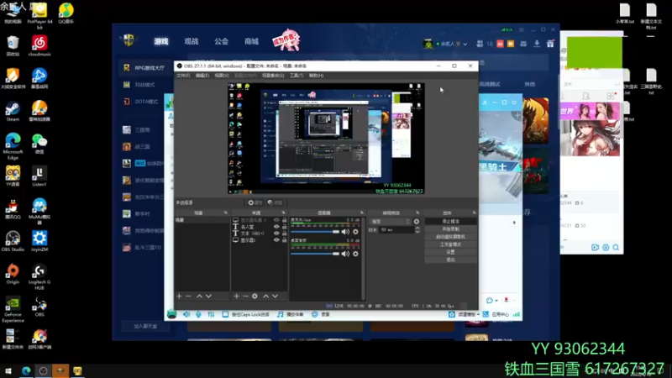Switch to the 公会 tab in game platform
The width and height of the screenshot is (672, 378).
pyautogui.click(x=221, y=41)
